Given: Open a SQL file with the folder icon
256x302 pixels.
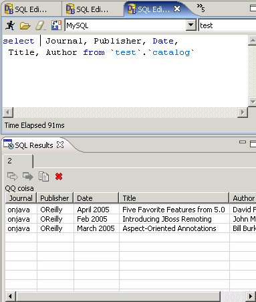Looking at the screenshot, I should pyautogui.click(x=25, y=25).
